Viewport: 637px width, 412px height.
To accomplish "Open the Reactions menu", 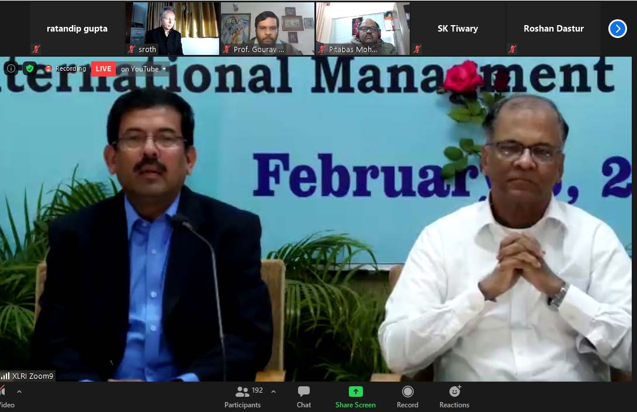I will [x=454, y=396].
